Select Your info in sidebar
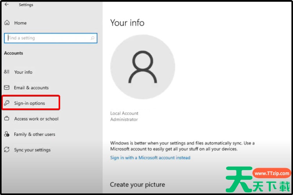The width and height of the screenshot is (293, 195). point(23,72)
